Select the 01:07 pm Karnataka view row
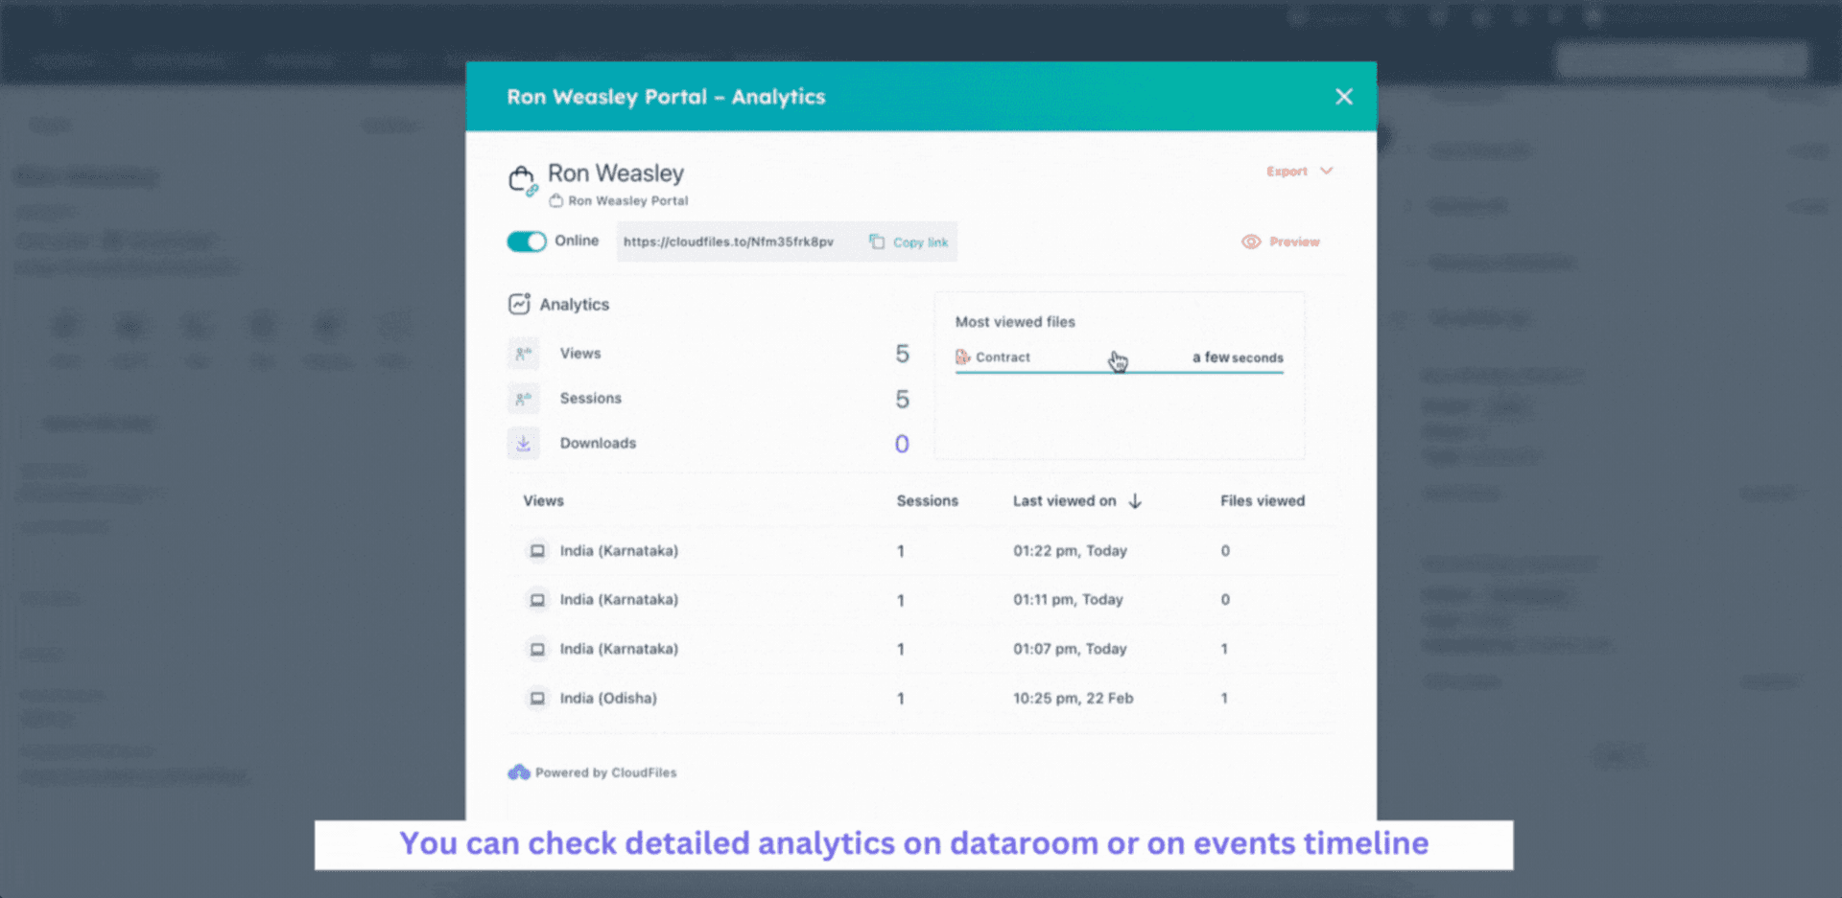 [x=923, y=649]
